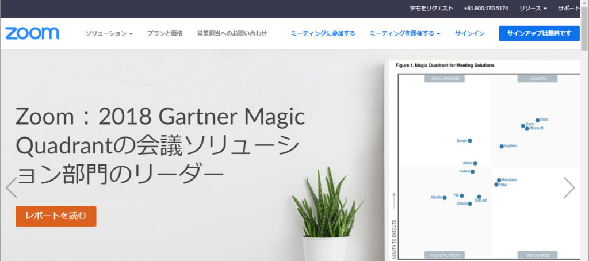Open the プランと価格 page
This screenshot has height=261, width=589.
point(165,33)
